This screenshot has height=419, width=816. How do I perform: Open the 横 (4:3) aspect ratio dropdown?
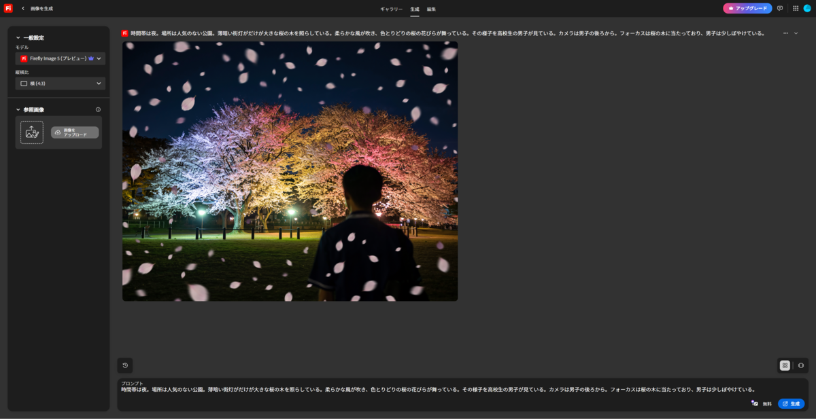61,84
